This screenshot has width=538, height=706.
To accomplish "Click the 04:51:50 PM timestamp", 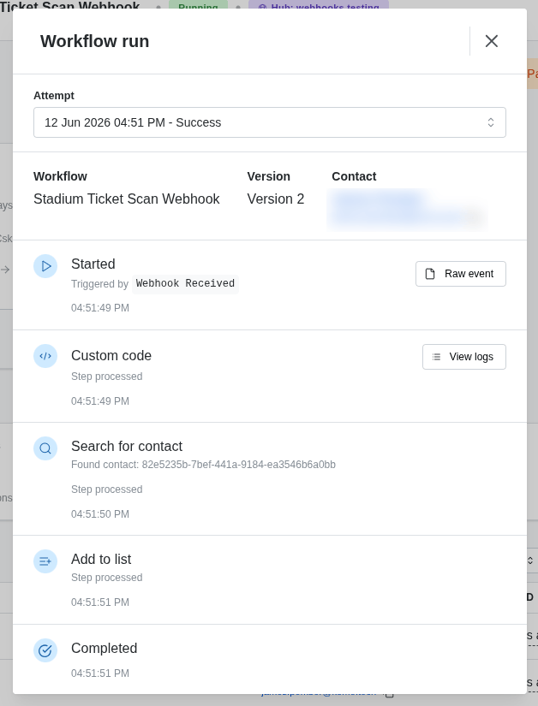I will [100, 514].
